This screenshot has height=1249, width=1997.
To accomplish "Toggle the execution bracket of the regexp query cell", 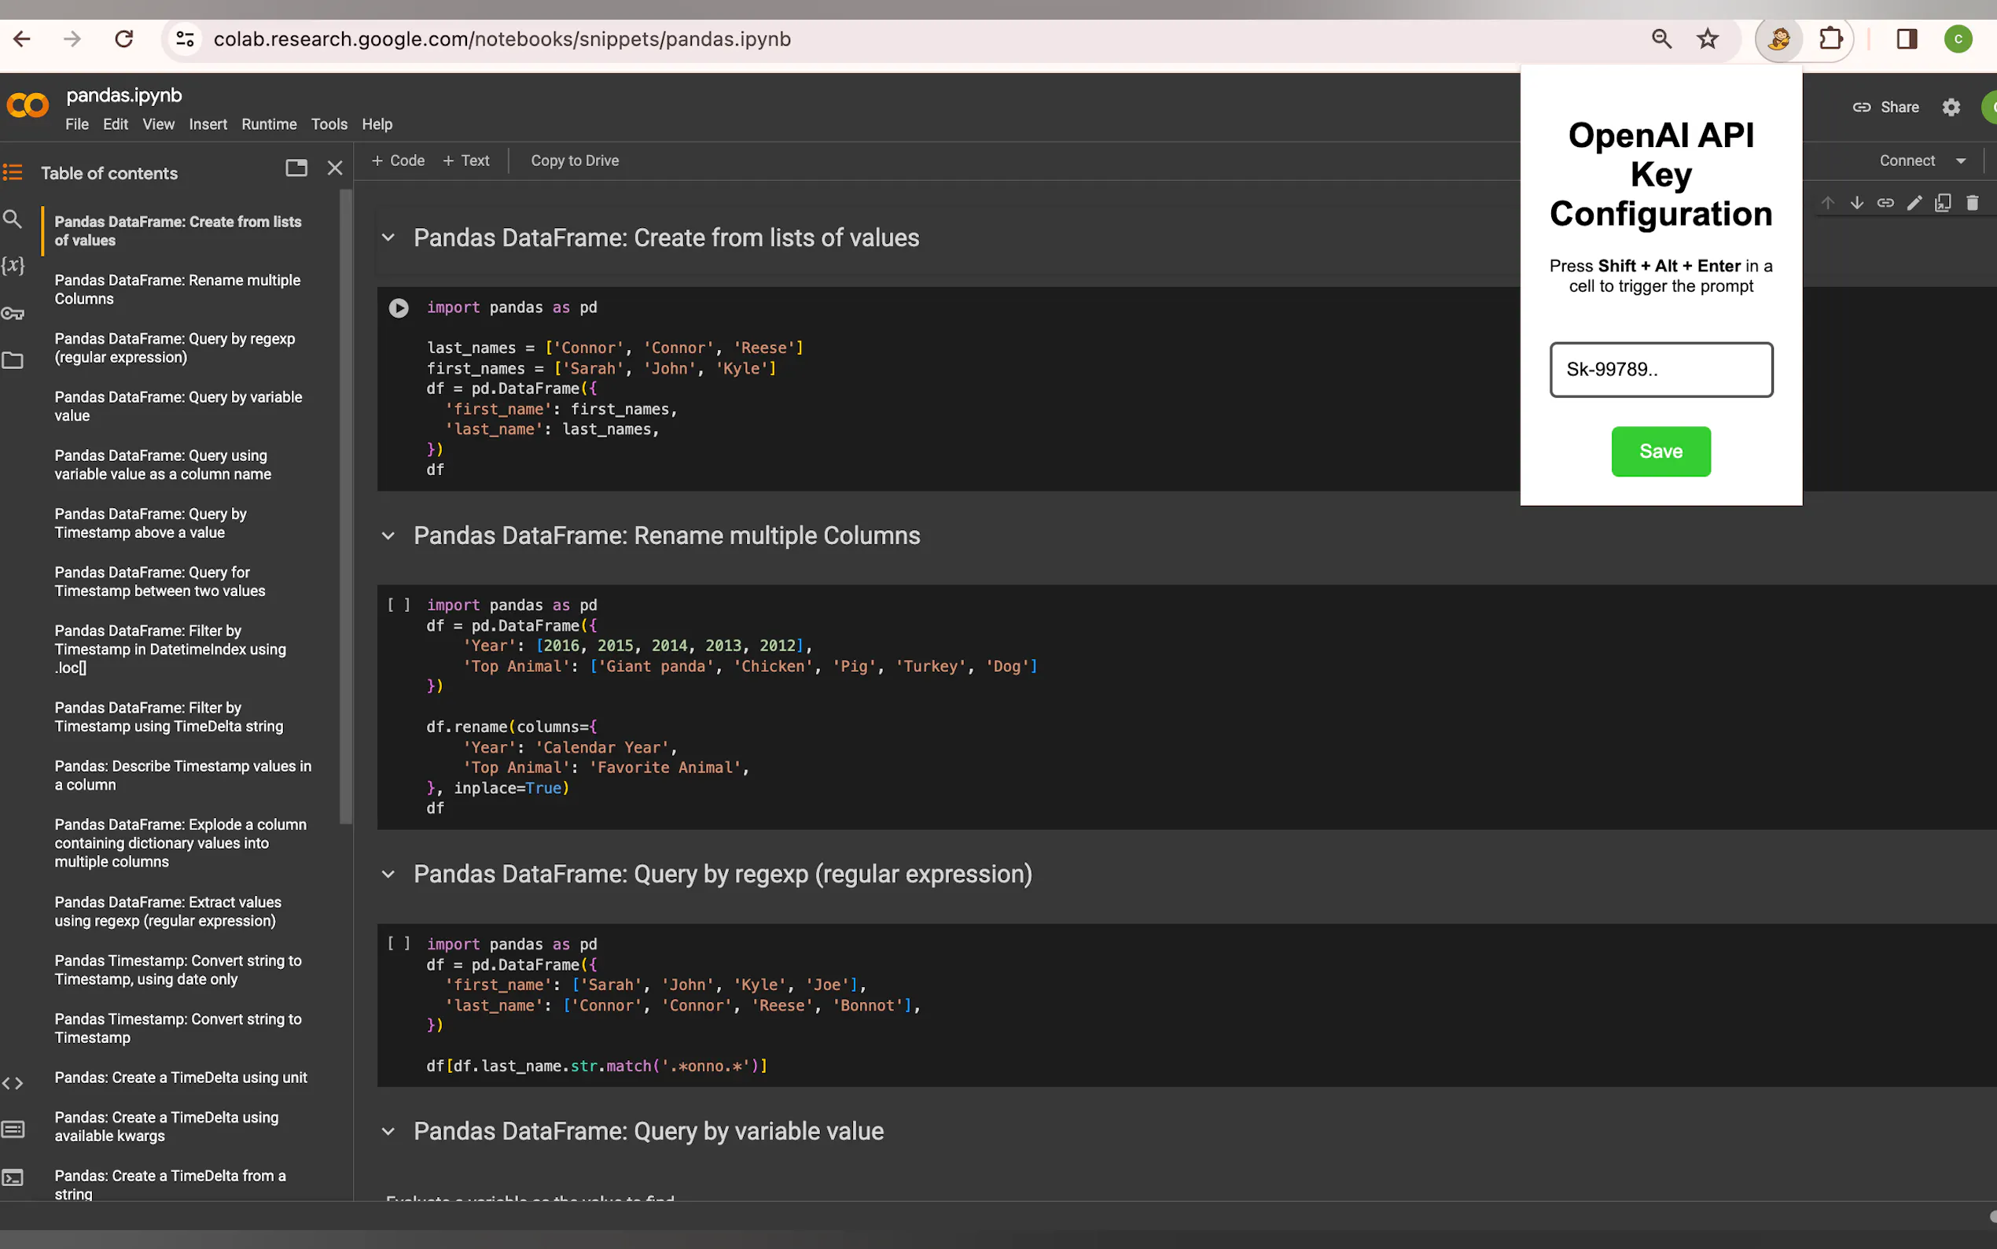I will point(399,944).
